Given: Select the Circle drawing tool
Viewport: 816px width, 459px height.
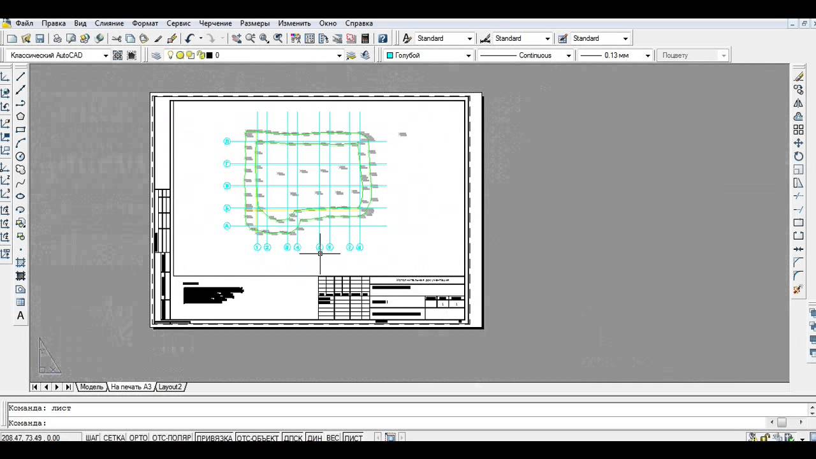Looking at the screenshot, I should (20, 156).
